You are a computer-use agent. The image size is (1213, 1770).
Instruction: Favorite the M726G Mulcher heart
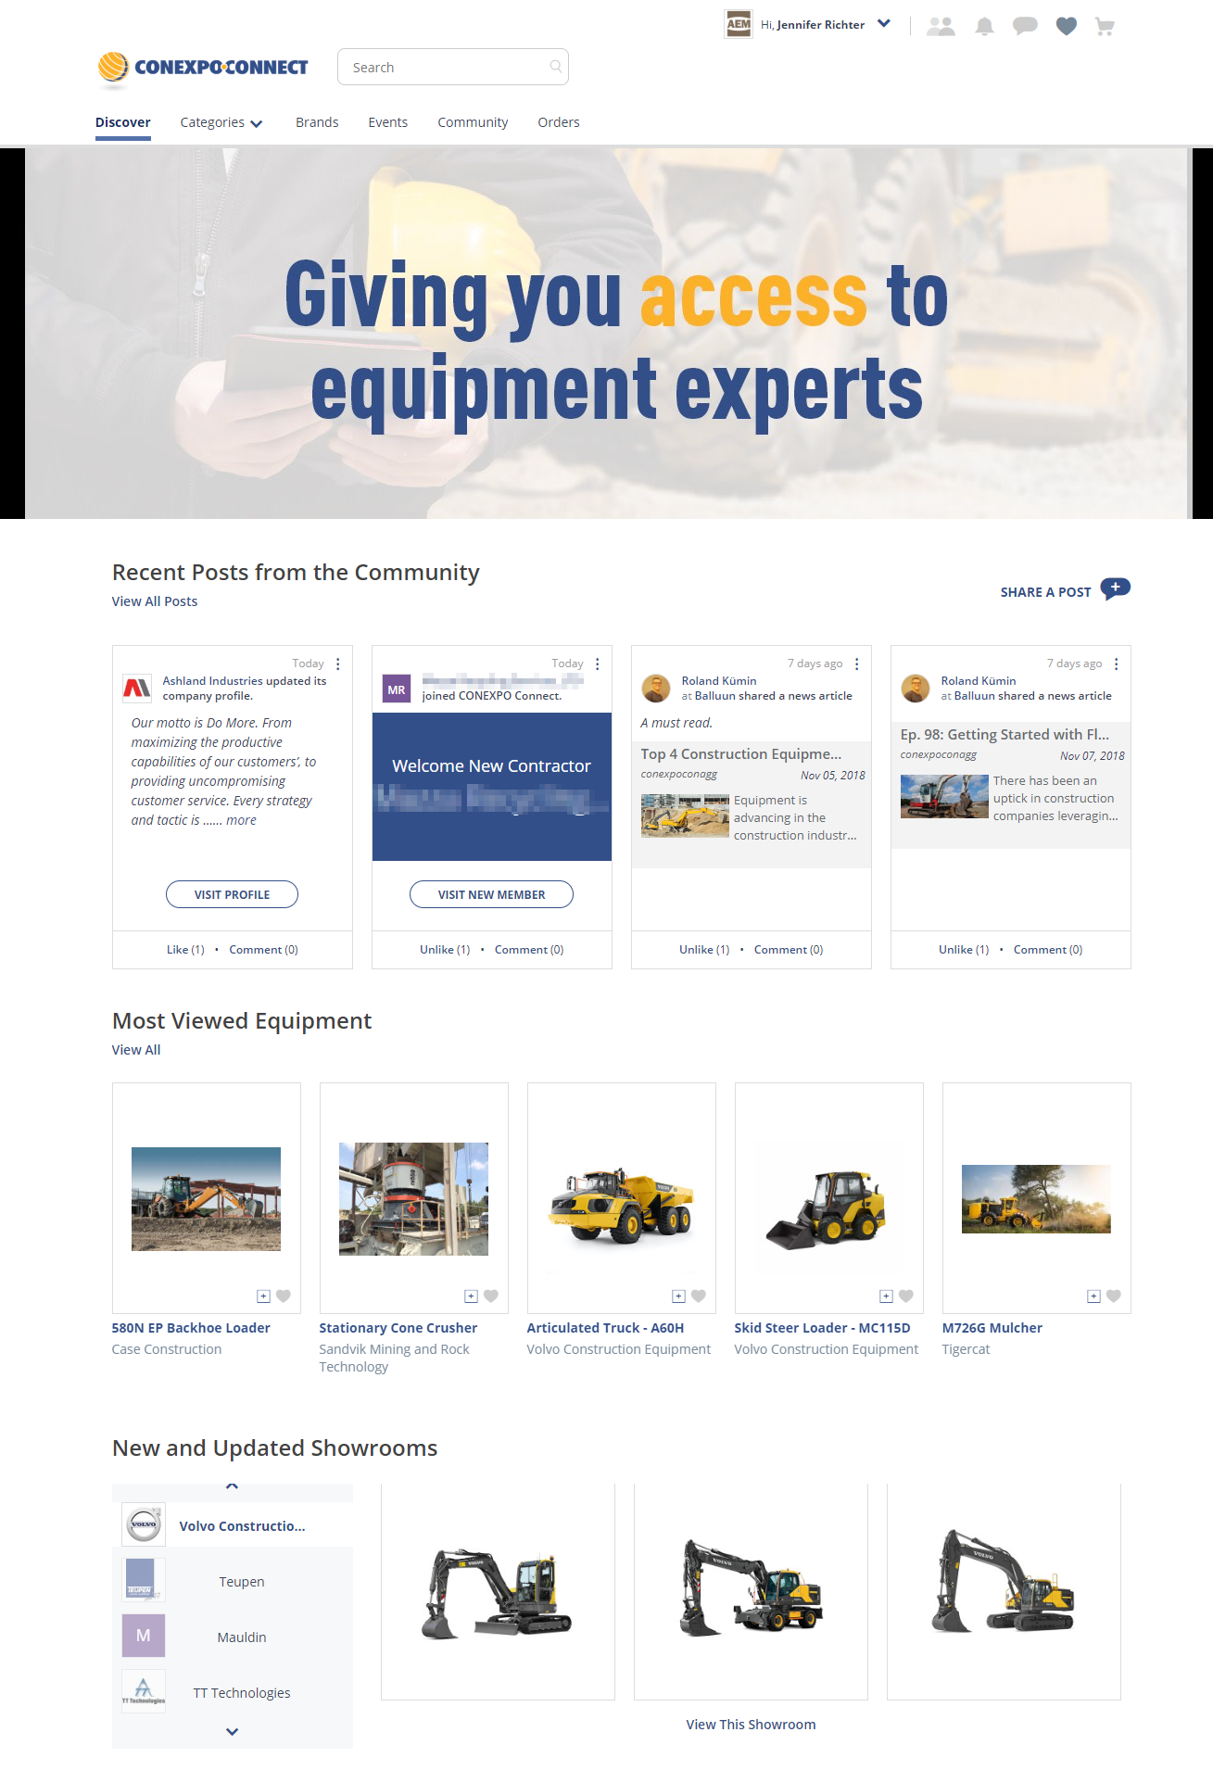(1114, 1296)
